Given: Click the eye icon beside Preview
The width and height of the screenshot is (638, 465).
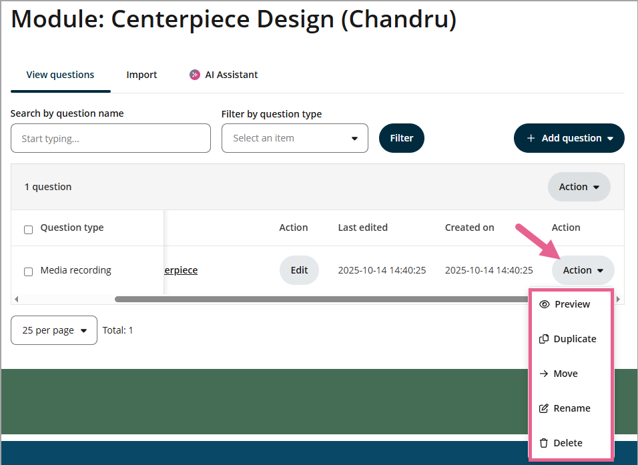Looking at the screenshot, I should pyautogui.click(x=545, y=304).
